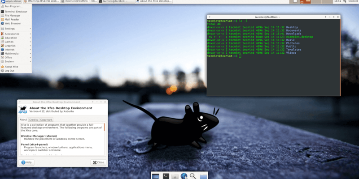The height and width of the screenshot is (179, 359).
Task: Switch to fourth workspace in pager
Action: (x=327, y=2)
